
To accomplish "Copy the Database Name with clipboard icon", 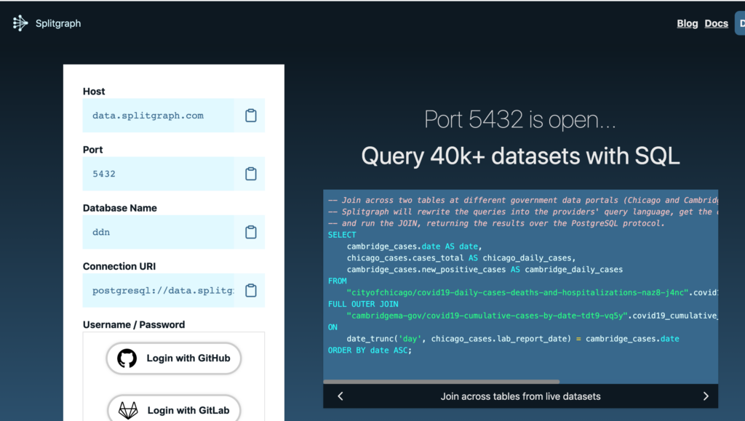I will pyautogui.click(x=251, y=232).
